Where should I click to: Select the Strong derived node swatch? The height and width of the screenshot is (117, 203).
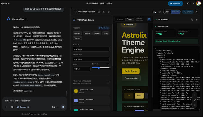139,96
